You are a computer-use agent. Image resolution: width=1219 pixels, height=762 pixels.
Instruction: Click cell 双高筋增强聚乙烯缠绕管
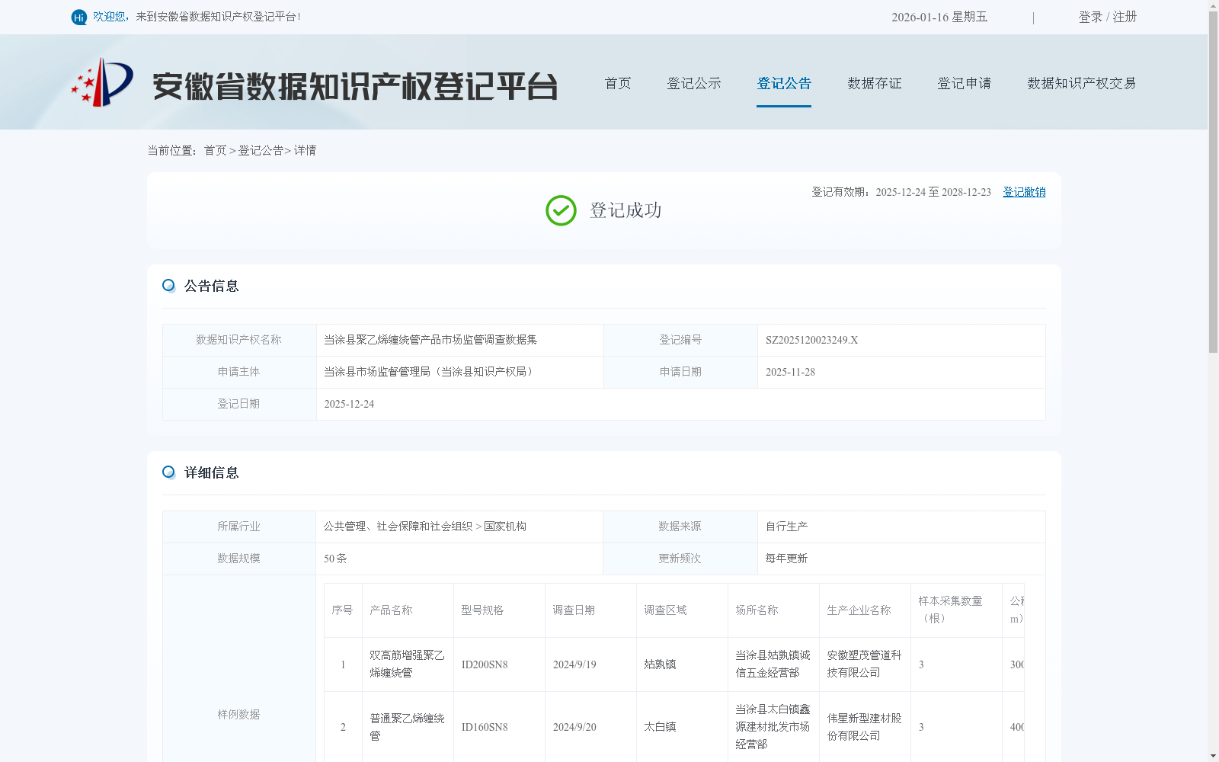pos(407,664)
